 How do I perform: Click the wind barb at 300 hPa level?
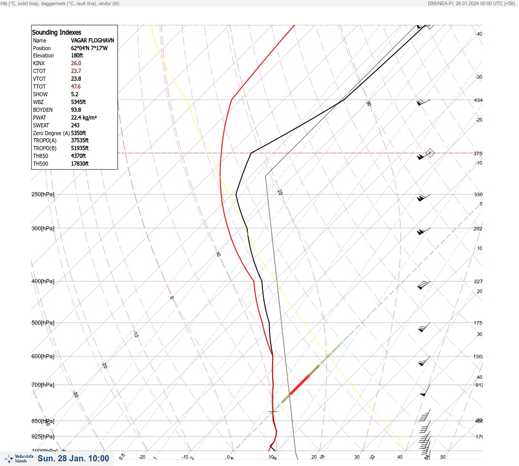[x=423, y=231]
